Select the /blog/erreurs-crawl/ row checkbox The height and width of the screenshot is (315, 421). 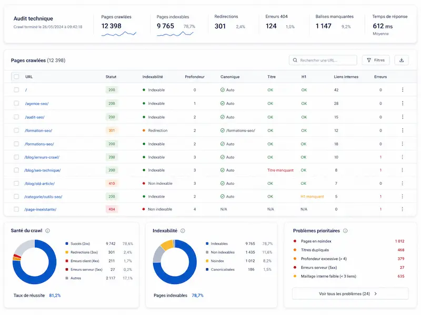point(16,157)
